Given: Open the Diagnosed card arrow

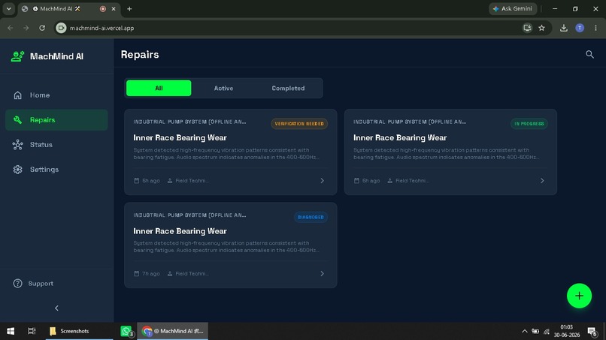Looking at the screenshot, I should tap(322, 274).
